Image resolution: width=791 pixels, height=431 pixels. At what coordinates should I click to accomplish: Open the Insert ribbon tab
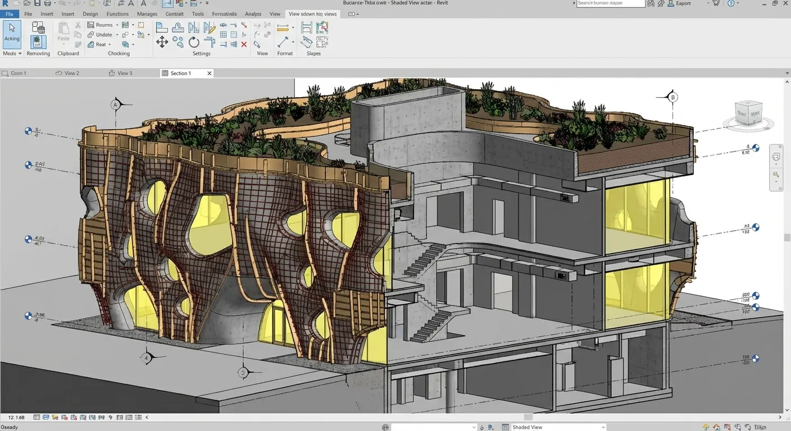click(x=47, y=14)
